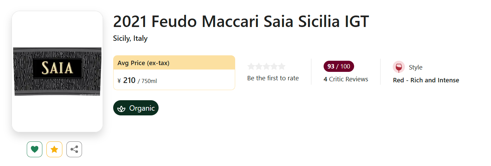Click the leaf icon in Organic badge
Screen dimensions: 491x166
coord(121,109)
